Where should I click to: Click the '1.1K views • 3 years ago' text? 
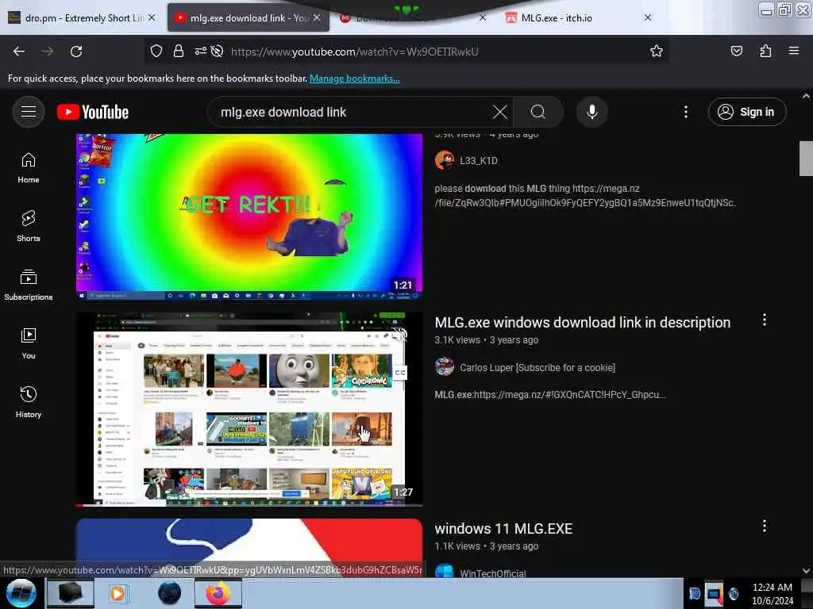(487, 546)
